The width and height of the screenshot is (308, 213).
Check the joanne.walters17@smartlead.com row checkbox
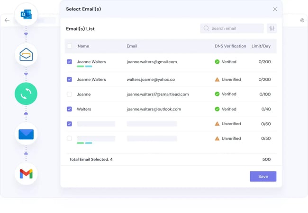70,94
